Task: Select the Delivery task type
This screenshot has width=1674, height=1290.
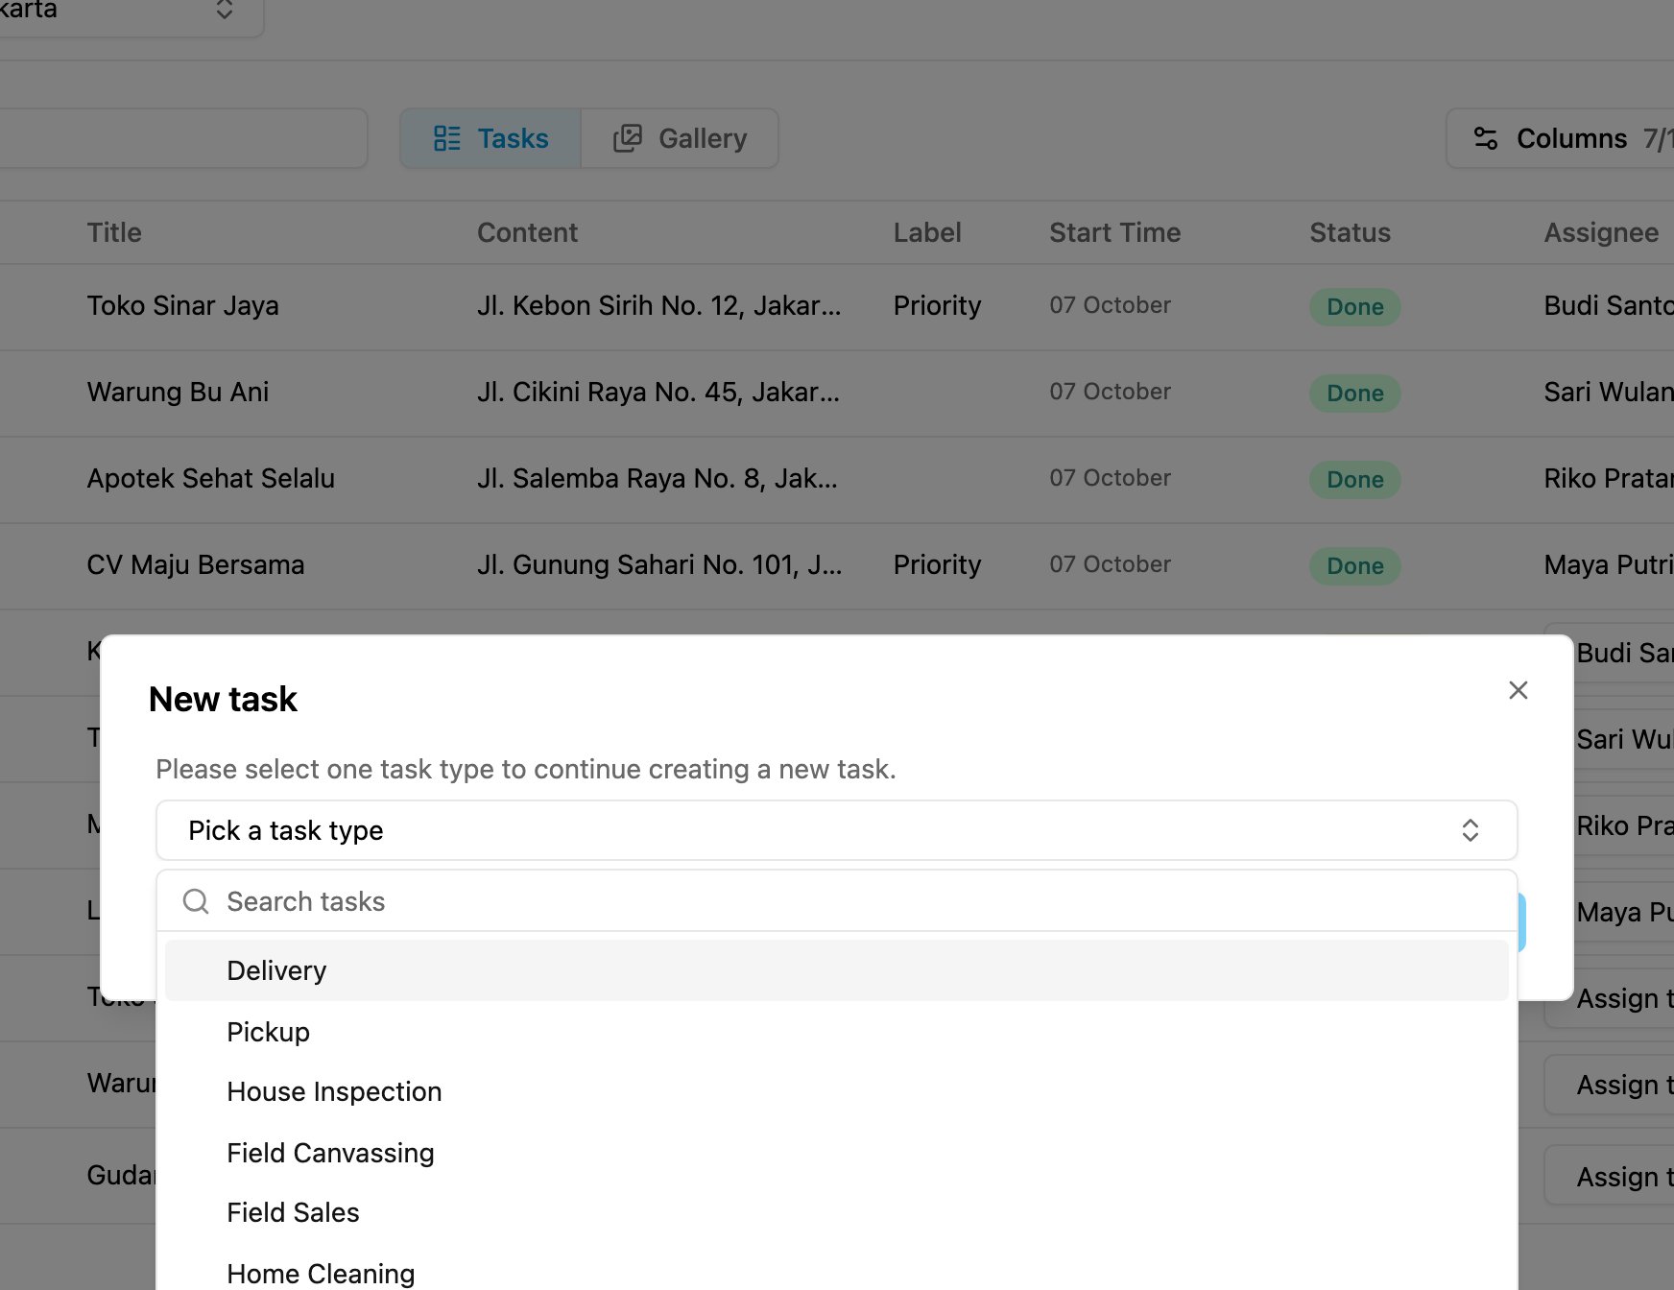Action: tap(836, 970)
